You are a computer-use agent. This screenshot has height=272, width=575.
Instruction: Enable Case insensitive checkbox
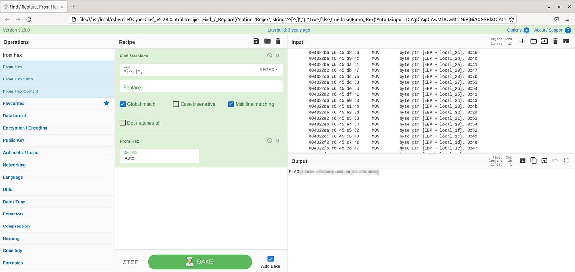coord(176,104)
